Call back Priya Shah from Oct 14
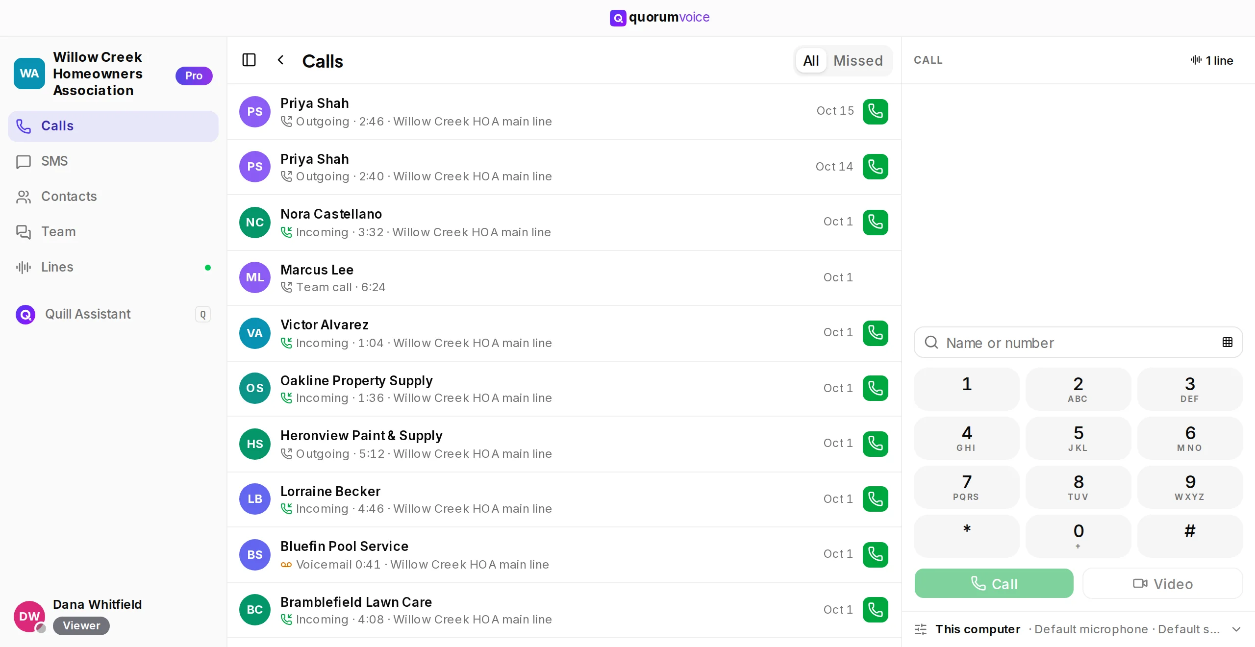Screen dimensions: 1255x647 [x=876, y=167]
